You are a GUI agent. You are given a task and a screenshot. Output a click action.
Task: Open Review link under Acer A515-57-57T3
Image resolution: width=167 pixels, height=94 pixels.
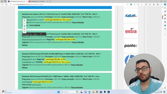25,45
